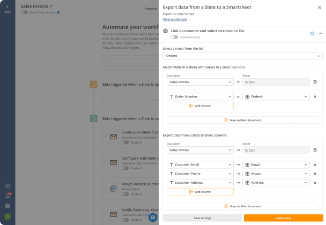Click the clipboard icon in the left sidebar

(x=8, y=206)
